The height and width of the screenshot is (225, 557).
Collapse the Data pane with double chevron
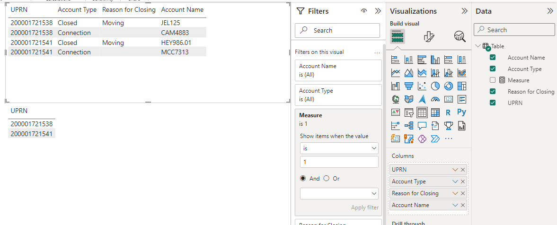click(x=550, y=11)
